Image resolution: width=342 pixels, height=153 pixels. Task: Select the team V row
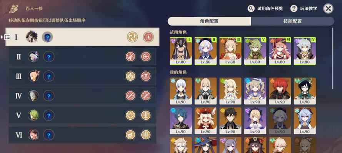point(82,115)
